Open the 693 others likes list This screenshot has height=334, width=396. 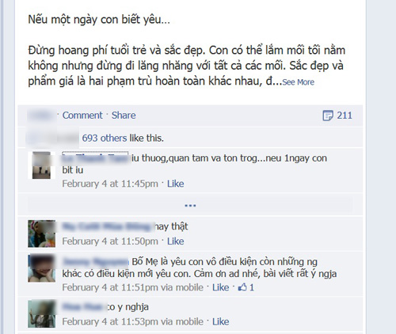[105, 138]
